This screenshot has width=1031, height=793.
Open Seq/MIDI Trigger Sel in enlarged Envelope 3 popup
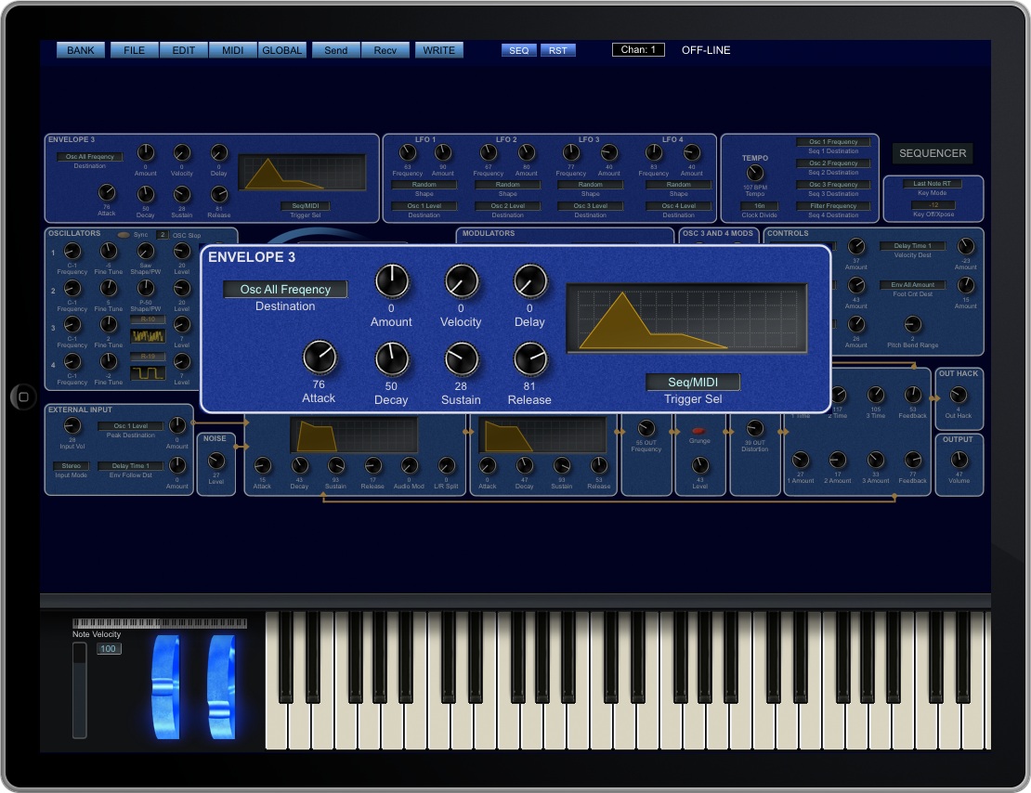tap(693, 382)
